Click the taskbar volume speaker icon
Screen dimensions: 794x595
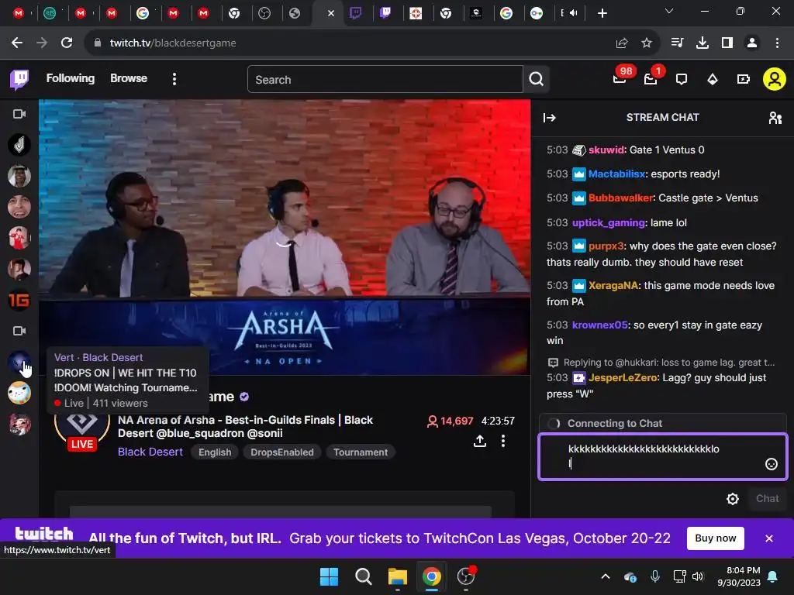point(698,576)
